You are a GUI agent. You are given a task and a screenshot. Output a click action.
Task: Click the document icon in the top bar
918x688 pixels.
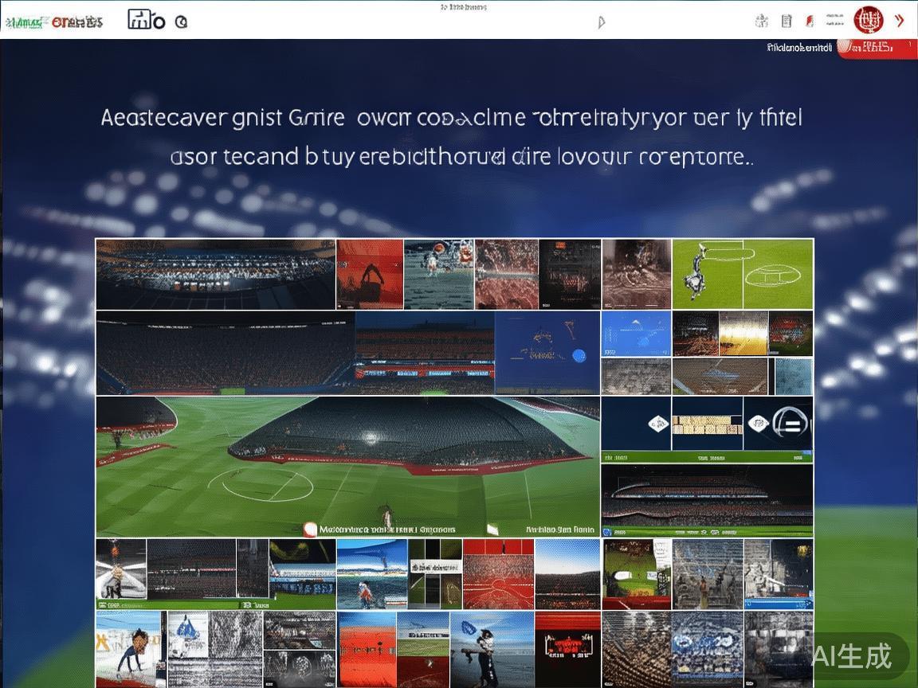[787, 21]
